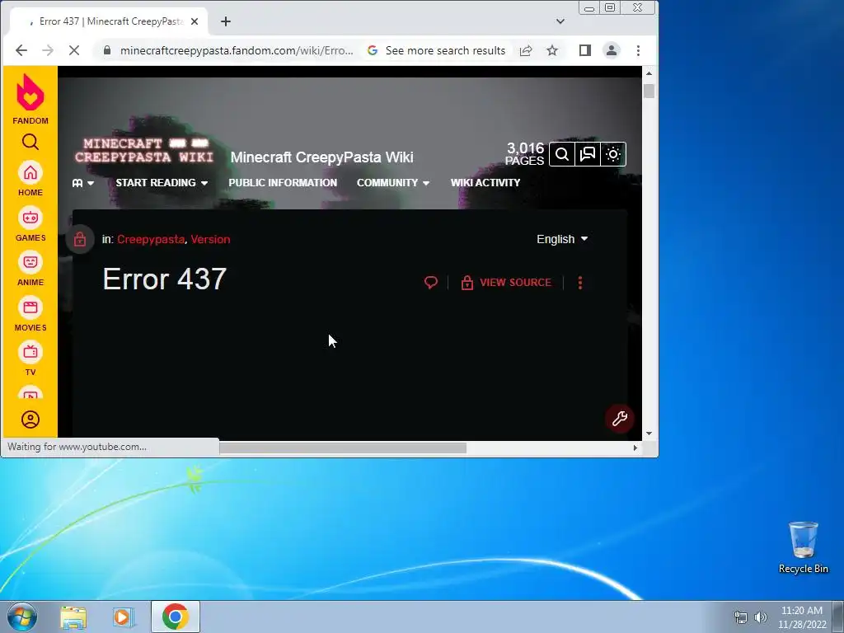This screenshot has width=844, height=633.
Task: Click the horizontal scrollbar right arrow
Action: (635, 448)
